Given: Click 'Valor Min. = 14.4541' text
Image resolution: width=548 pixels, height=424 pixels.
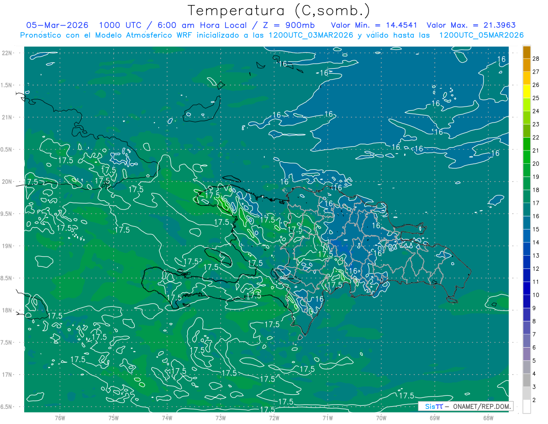Looking at the screenshot, I should pos(374,25).
